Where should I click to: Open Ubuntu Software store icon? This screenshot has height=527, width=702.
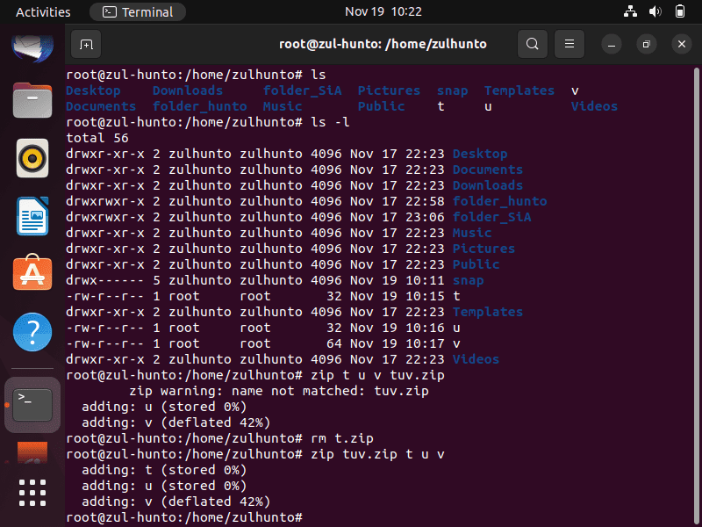click(32, 272)
